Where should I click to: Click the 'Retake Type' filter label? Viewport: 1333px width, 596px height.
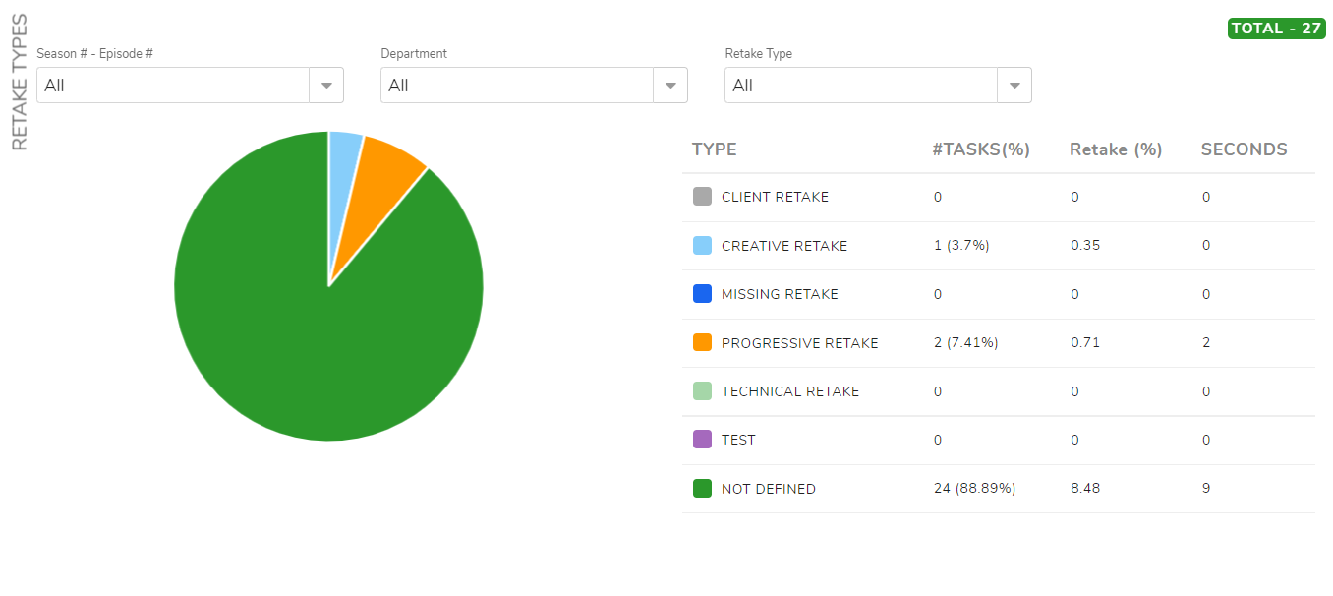[x=759, y=54]
